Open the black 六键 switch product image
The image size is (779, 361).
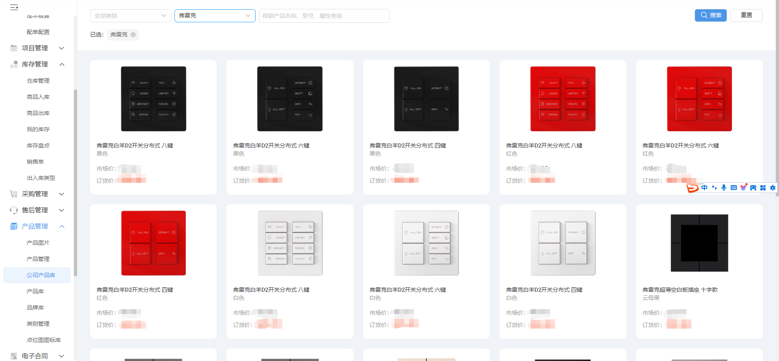pos(290,99)
